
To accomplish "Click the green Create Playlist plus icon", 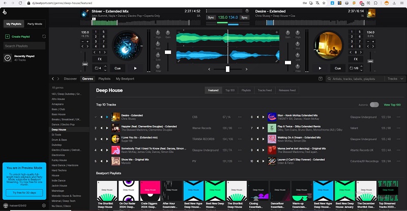I will 7,37.
